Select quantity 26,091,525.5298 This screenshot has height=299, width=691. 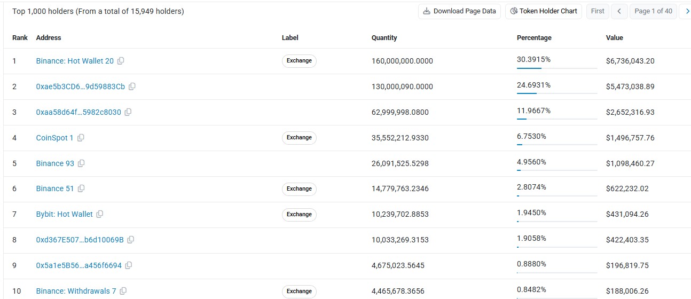400,163
